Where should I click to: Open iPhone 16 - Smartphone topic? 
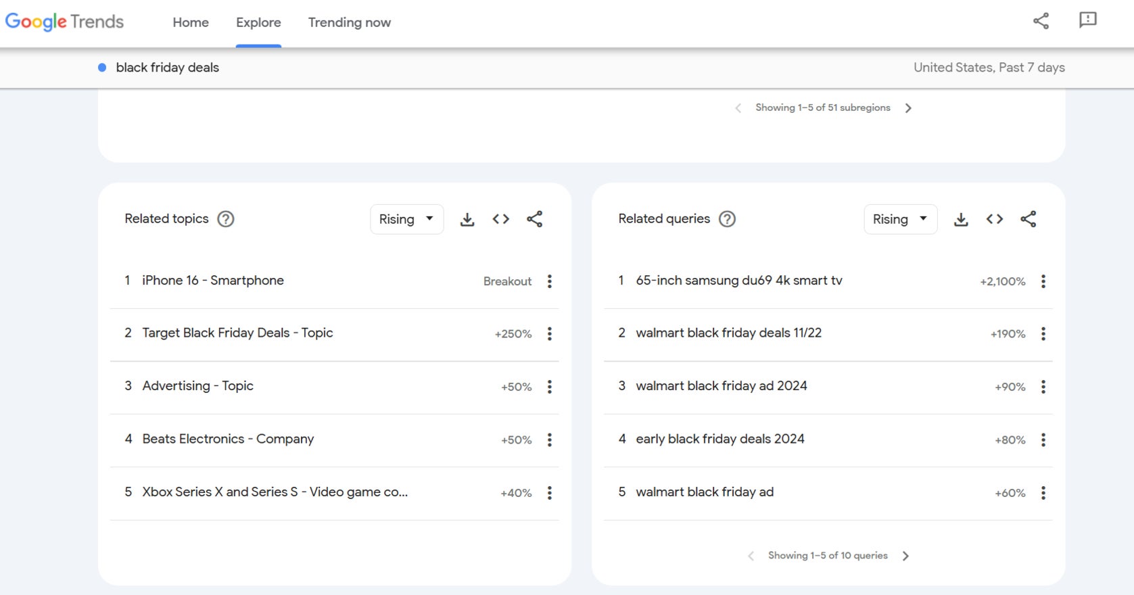pyautogui.click(x=213, y=281)
